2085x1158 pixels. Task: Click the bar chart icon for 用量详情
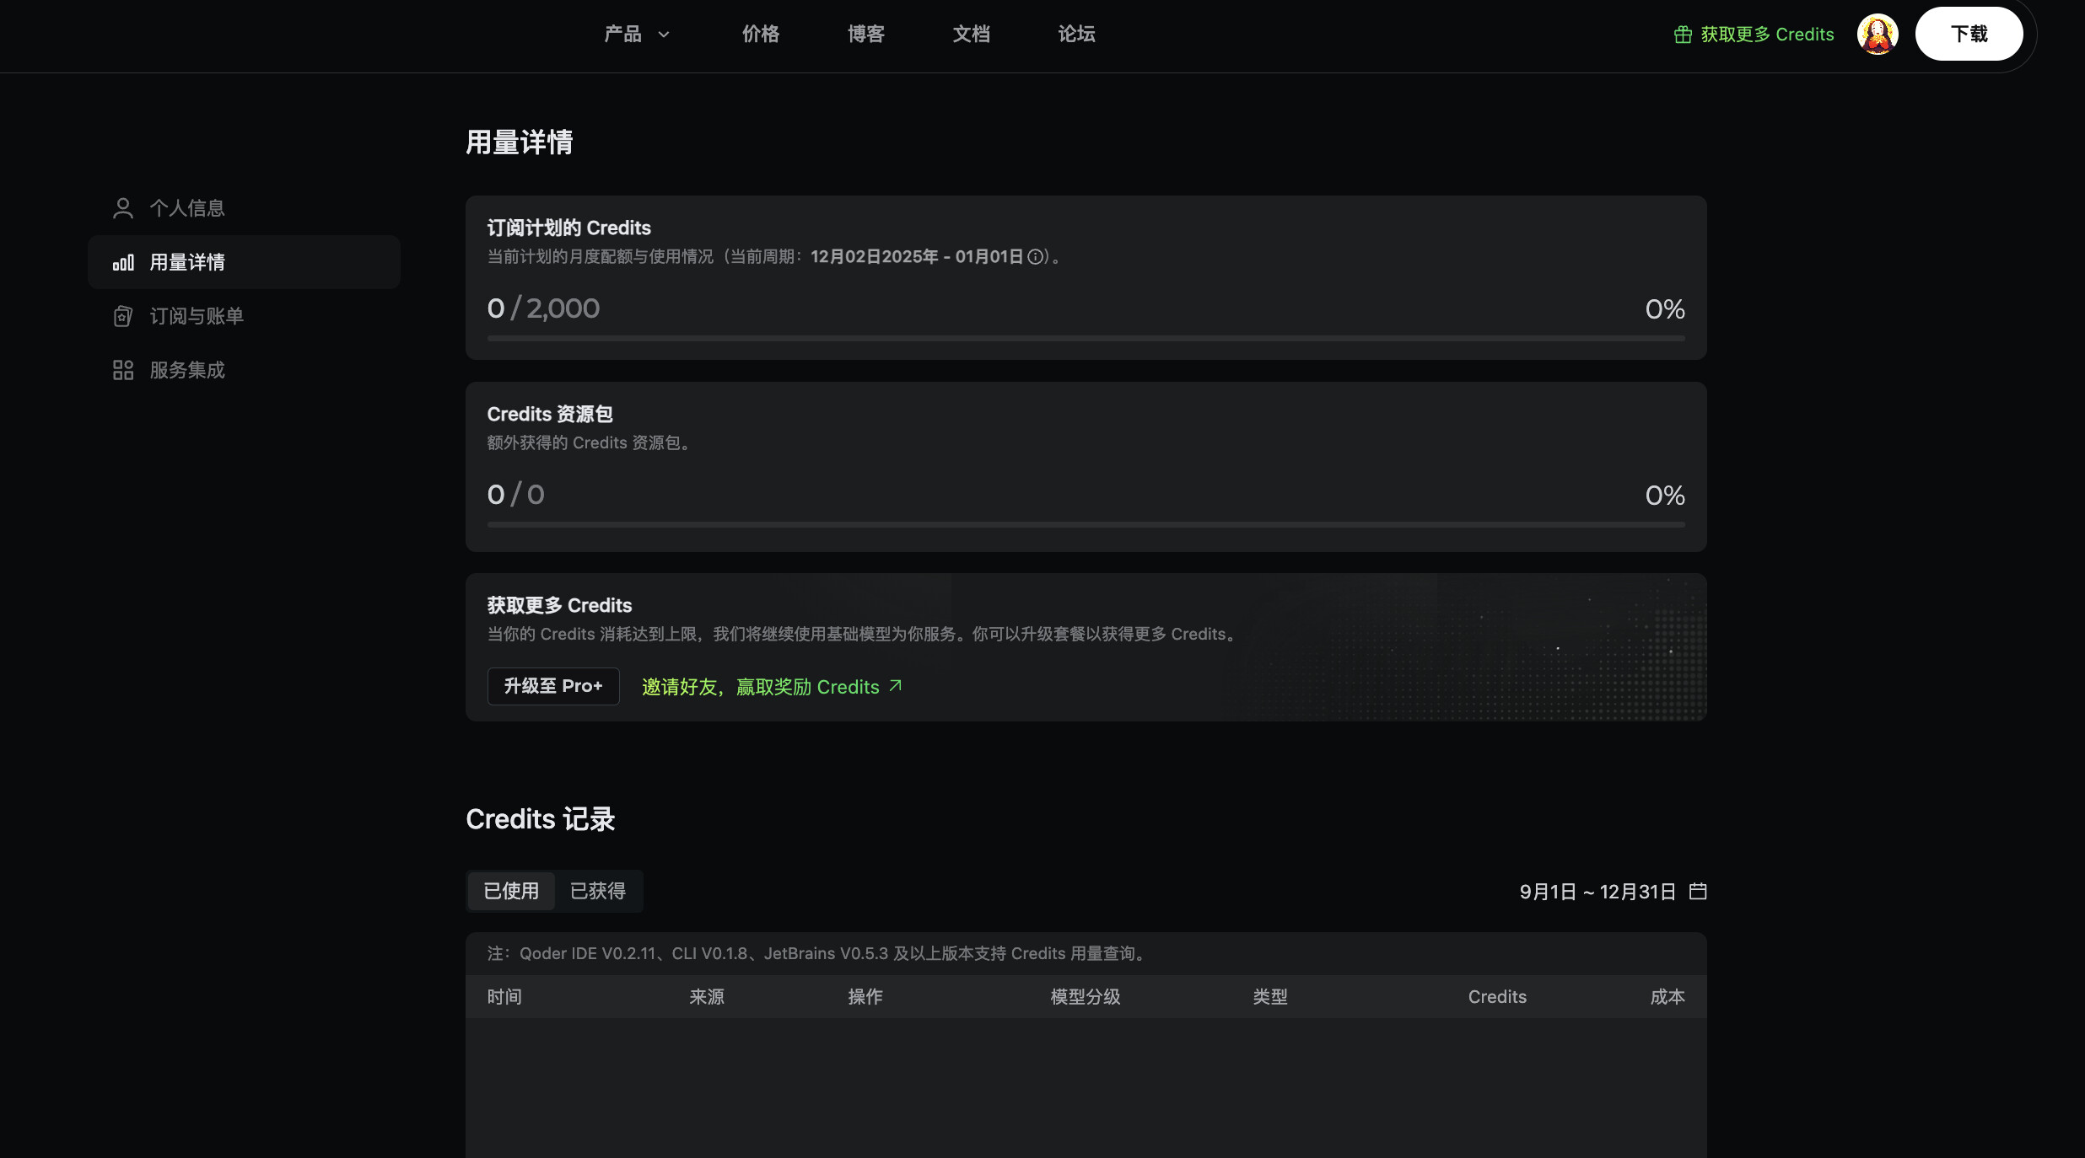[123, 262]
